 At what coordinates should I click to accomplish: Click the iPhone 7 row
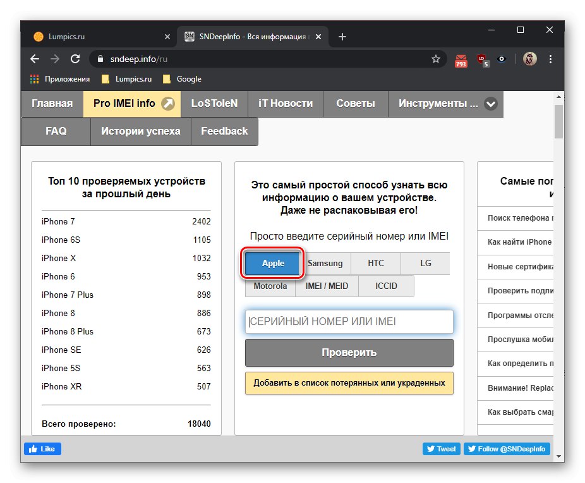126,221
